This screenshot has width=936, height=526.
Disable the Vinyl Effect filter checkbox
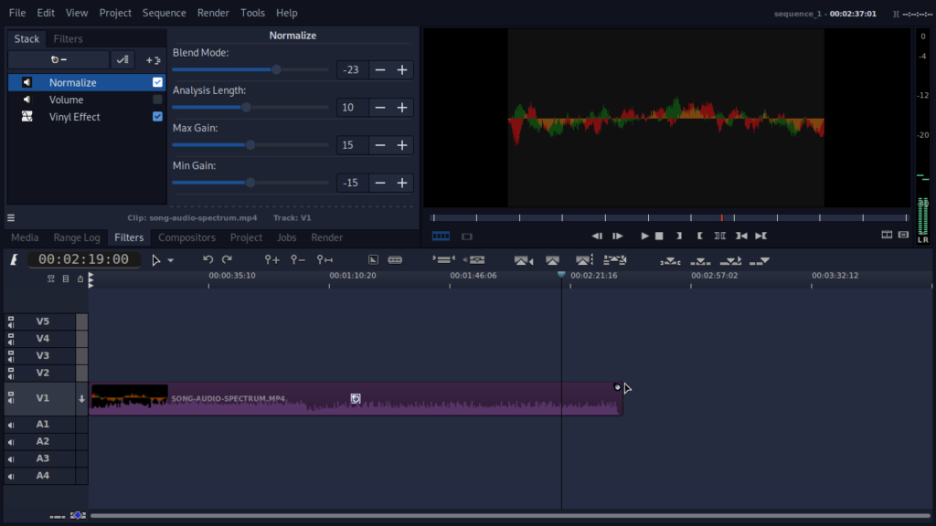coord(157,117)
